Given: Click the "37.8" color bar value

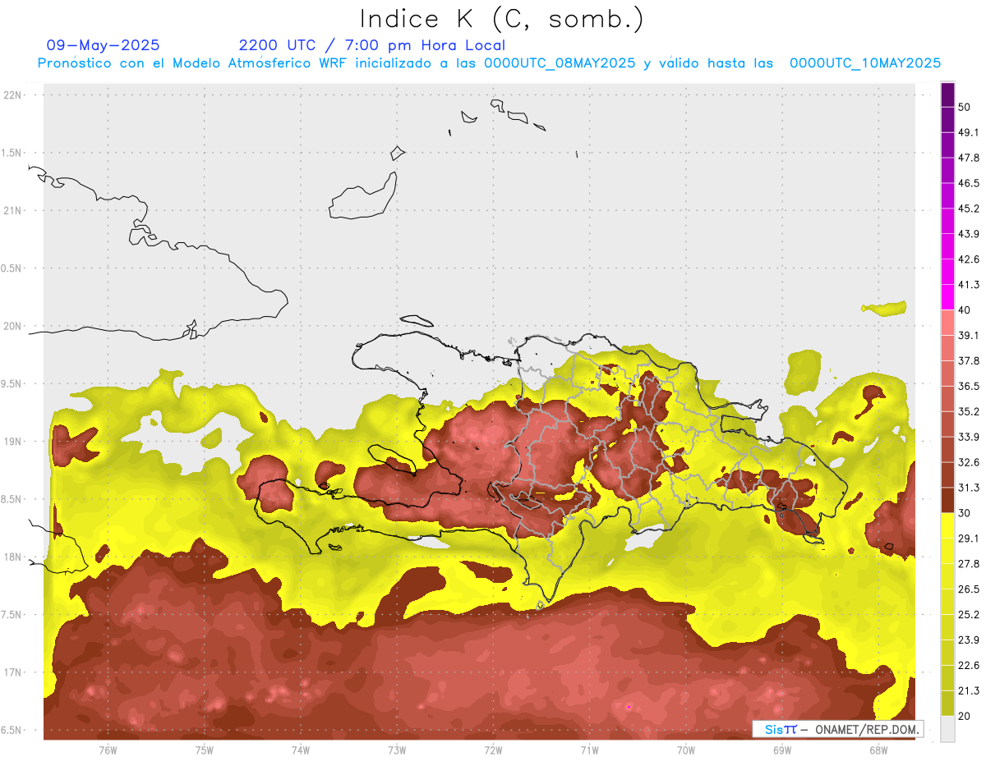Looking at the screenshot, I should point(969,360).
